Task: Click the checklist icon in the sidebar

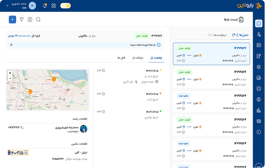Action: click(259, 88)
